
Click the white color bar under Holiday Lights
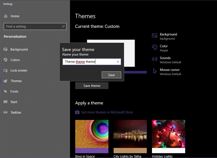click(x=169, y=150)
